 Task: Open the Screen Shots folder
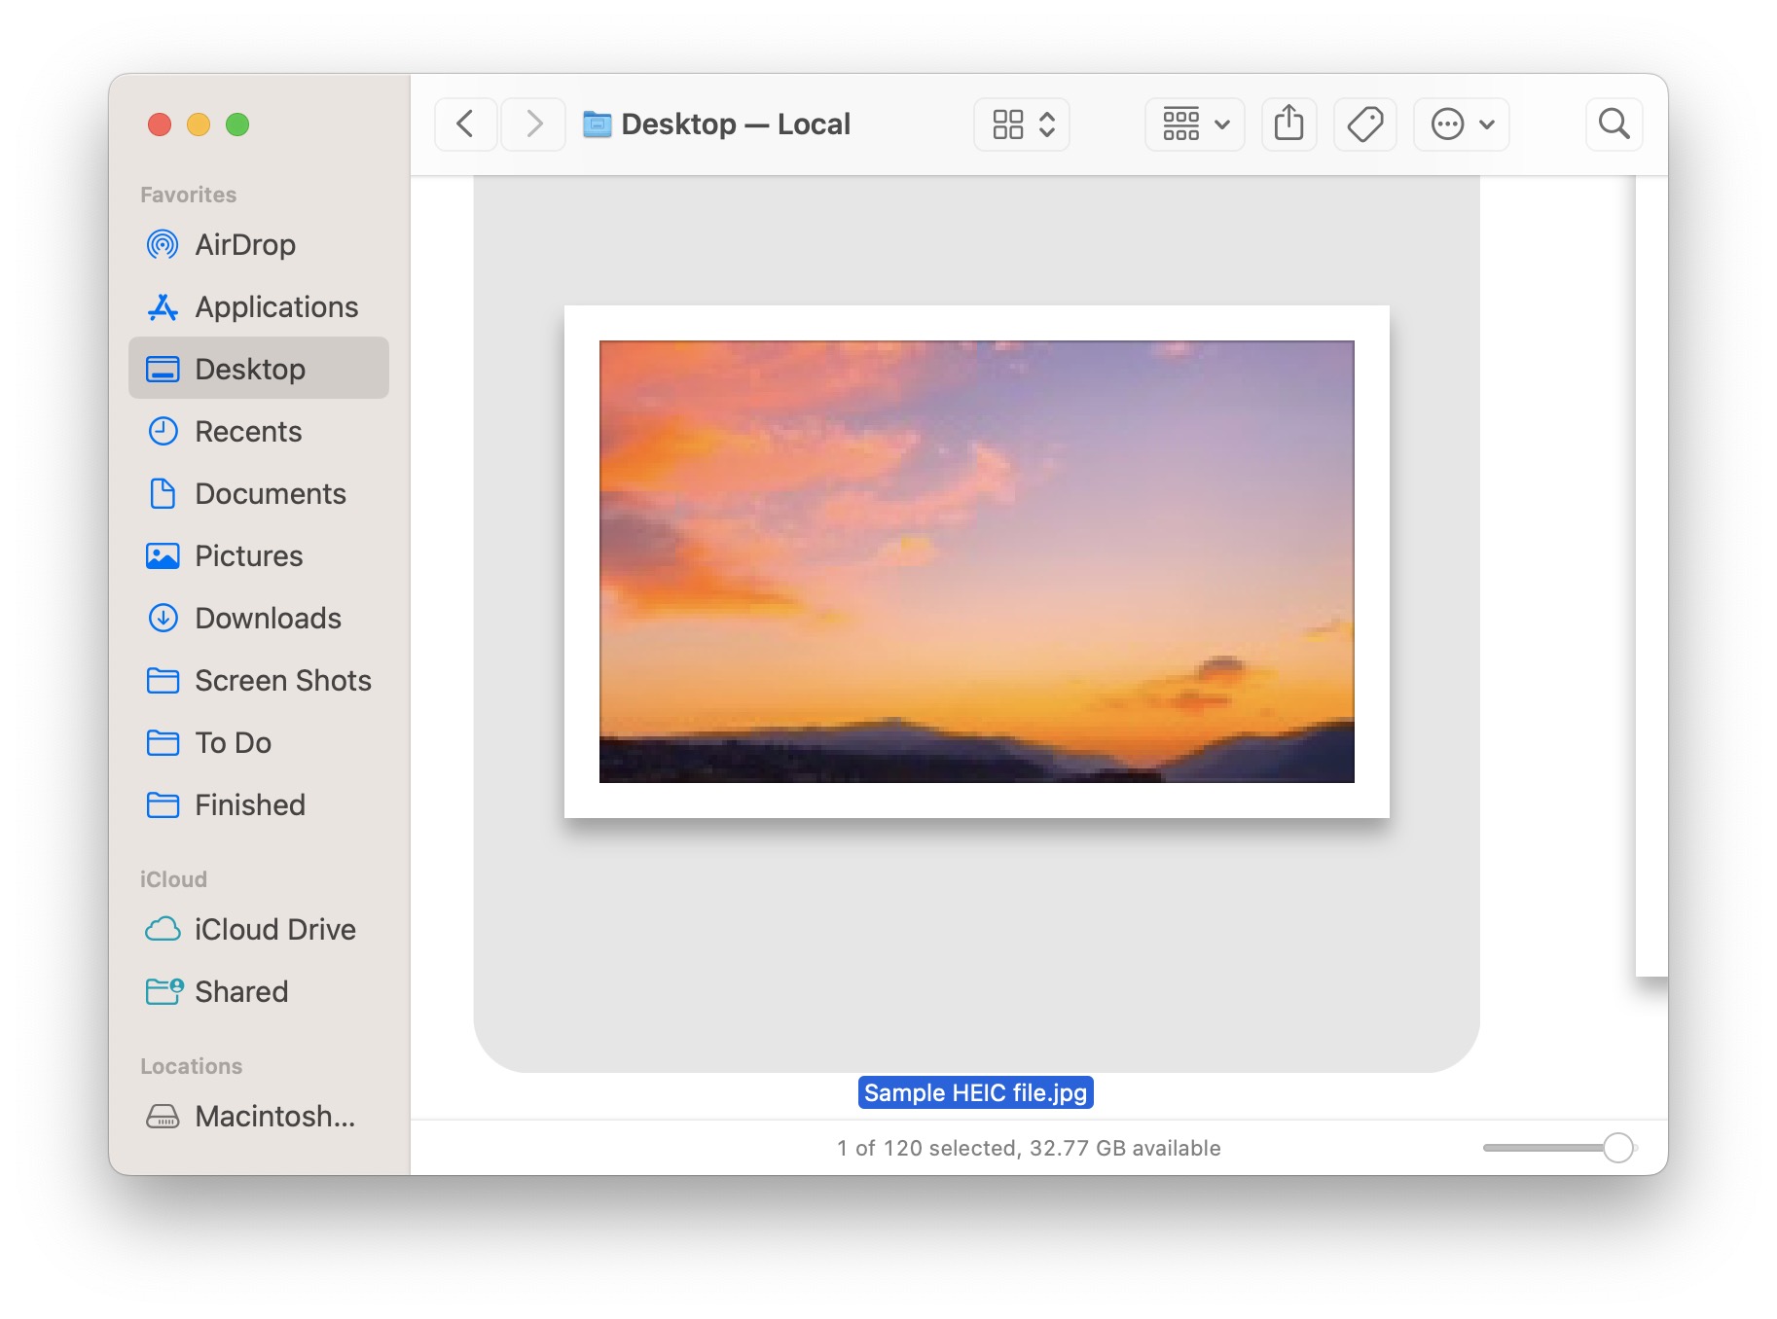click(x=282, y=681)
